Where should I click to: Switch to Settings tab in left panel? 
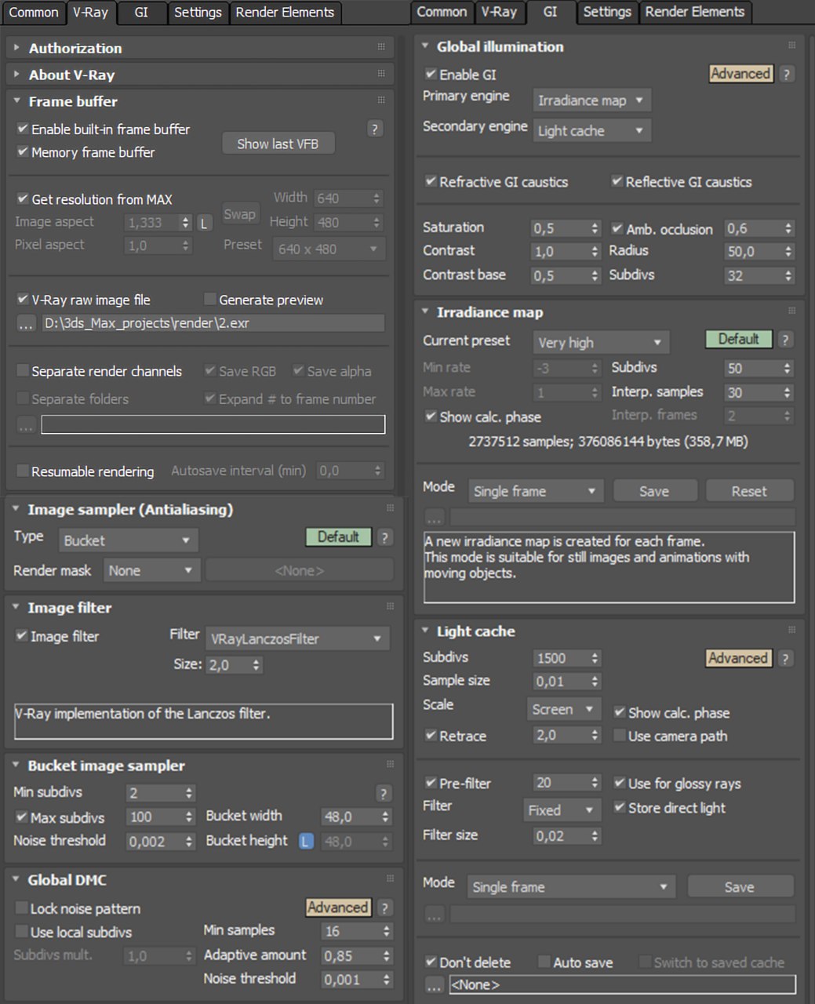pyautogui.click(x=198, y=13)
